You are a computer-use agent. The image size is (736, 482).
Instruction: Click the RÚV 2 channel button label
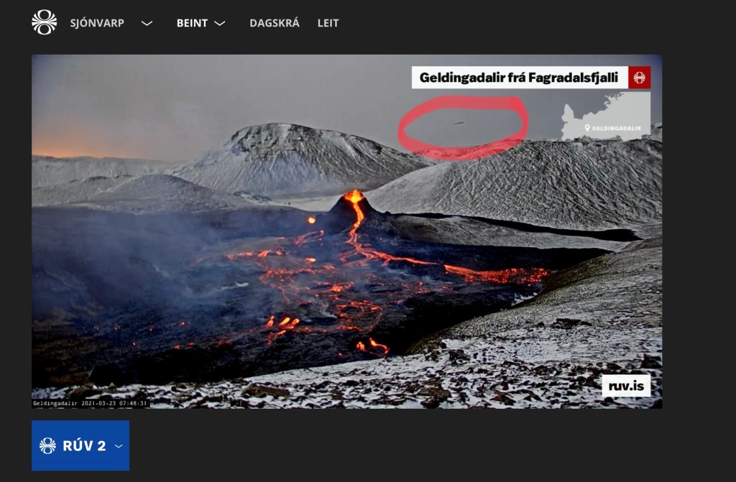click(x=84, y=446)
